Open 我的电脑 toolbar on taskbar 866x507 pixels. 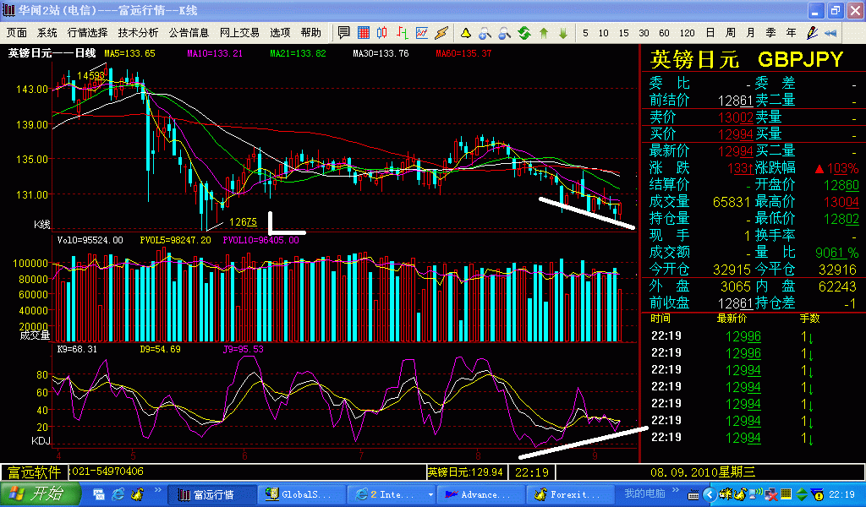[x=644, y=493]
